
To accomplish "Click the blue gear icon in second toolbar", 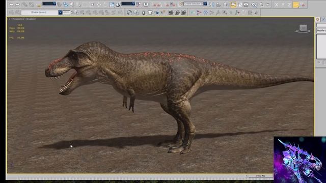I will coord(205,13).
